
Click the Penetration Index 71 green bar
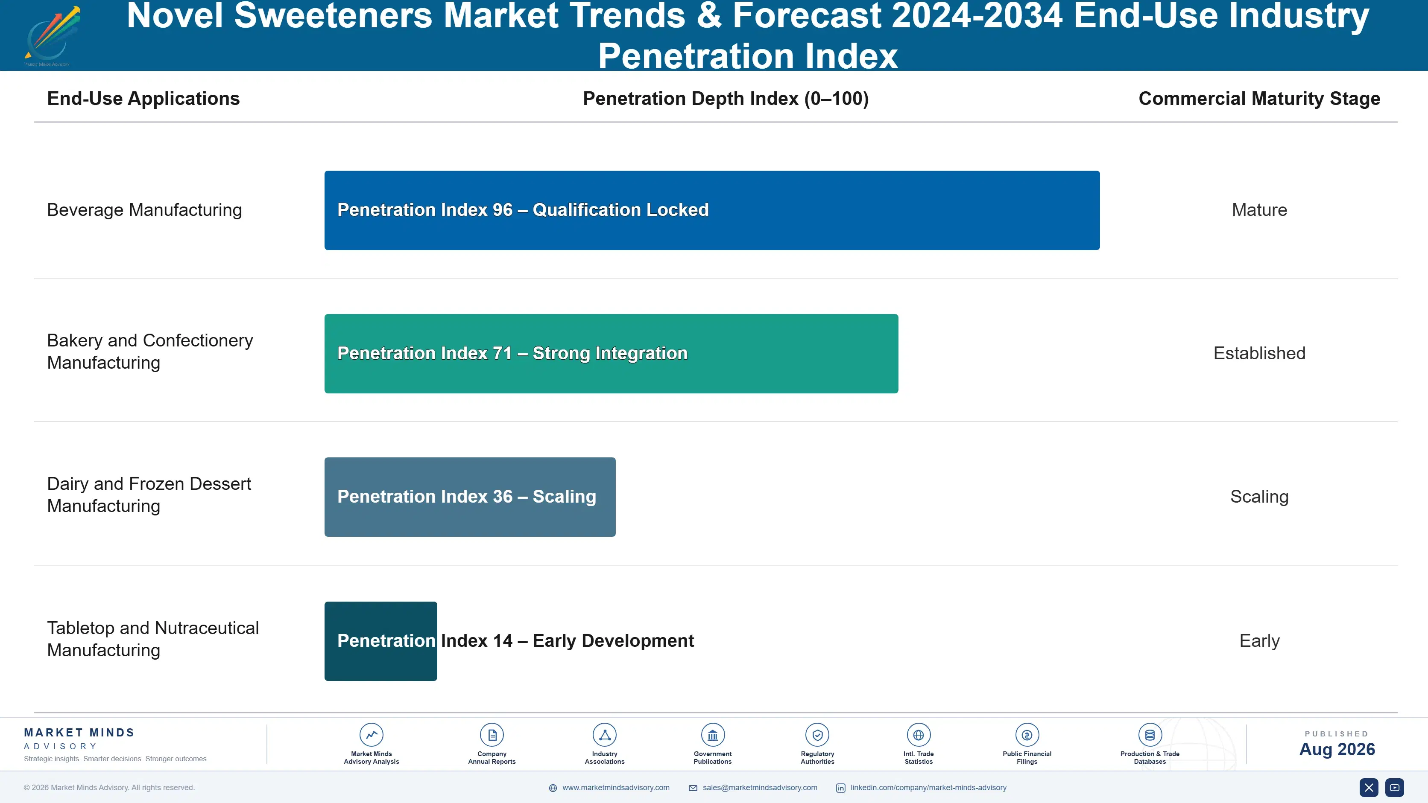611,354
